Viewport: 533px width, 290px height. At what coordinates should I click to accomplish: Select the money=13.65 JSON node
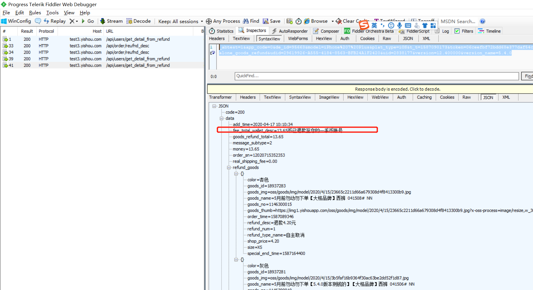[x=246, y=149]
